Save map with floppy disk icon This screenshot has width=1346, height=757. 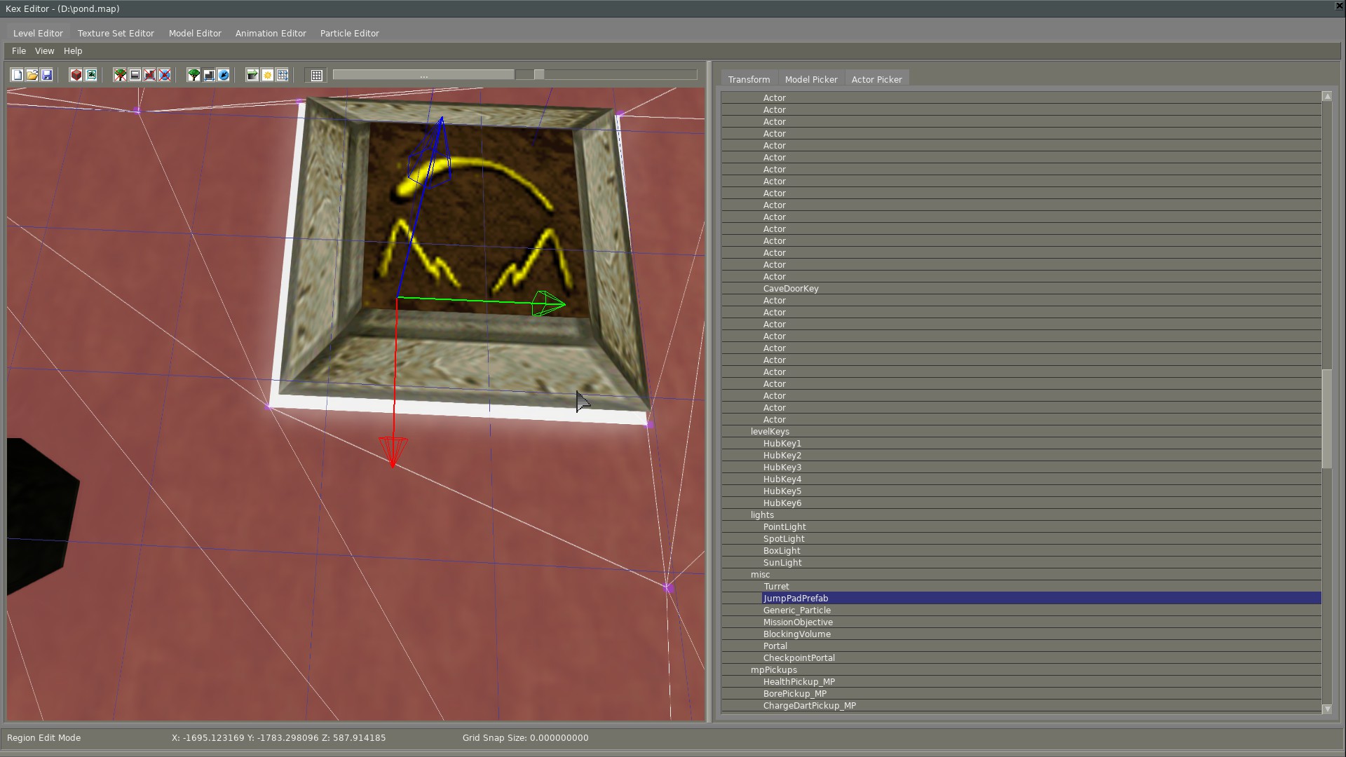47,75
